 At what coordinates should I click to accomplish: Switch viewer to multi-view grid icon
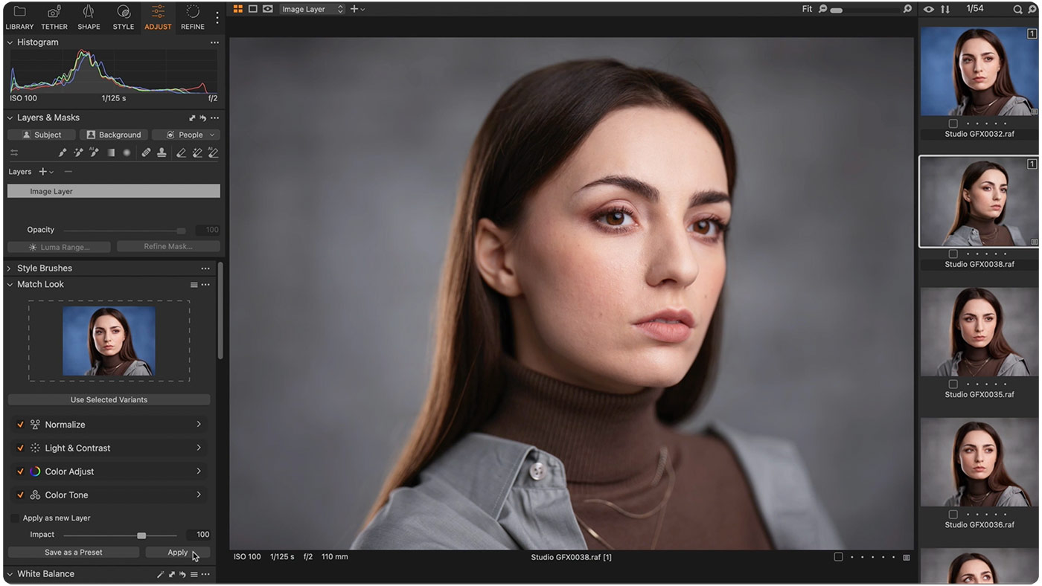[238, 9]
